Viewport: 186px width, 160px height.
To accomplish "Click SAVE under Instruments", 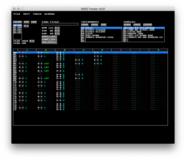I will coord(95,25).
